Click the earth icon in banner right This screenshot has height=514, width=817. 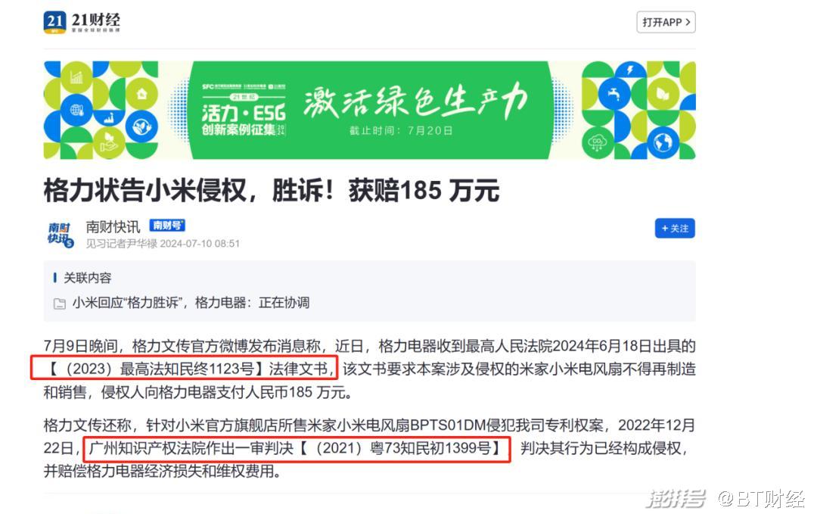pyautogui.click(x=663, y=142)
